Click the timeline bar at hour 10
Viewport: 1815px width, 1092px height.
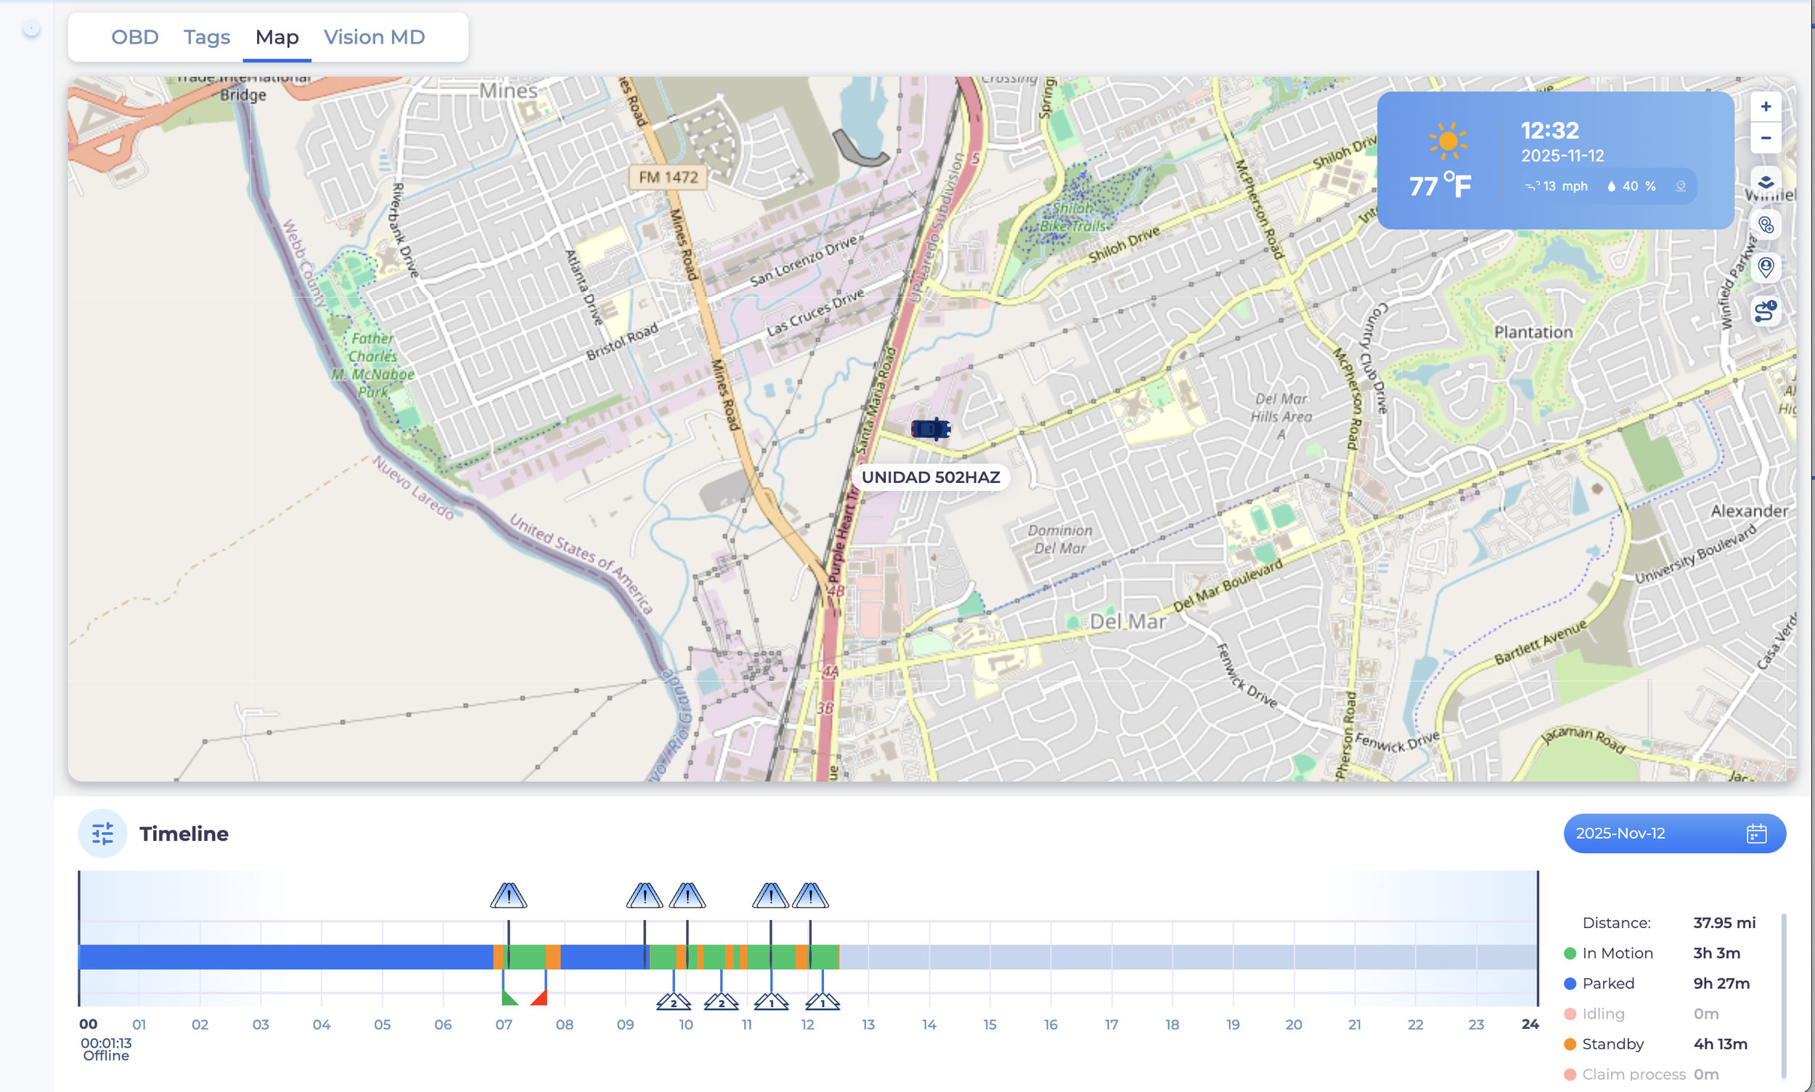click(685, 958)
